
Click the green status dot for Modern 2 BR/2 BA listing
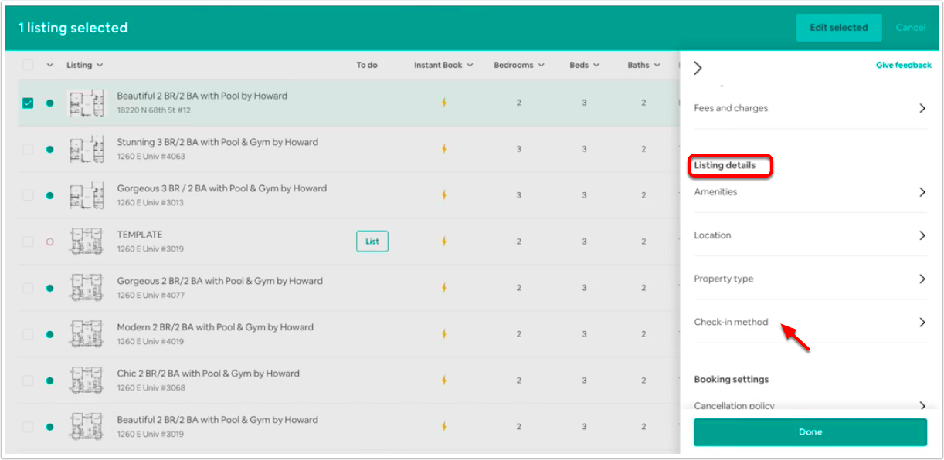50,334
